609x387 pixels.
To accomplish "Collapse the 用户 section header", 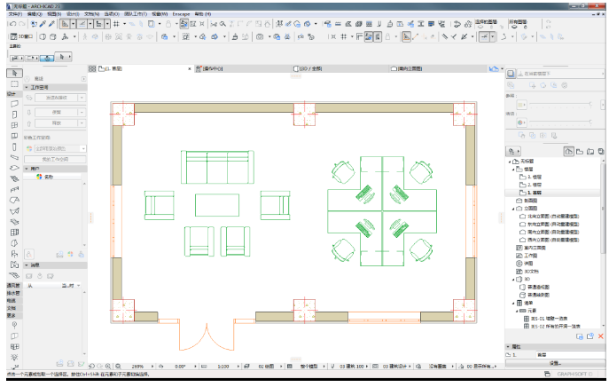I will click(27, 169).
